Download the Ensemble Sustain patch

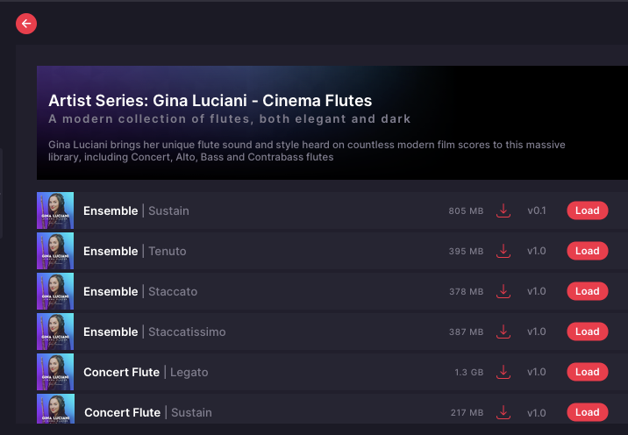point(503,210)
